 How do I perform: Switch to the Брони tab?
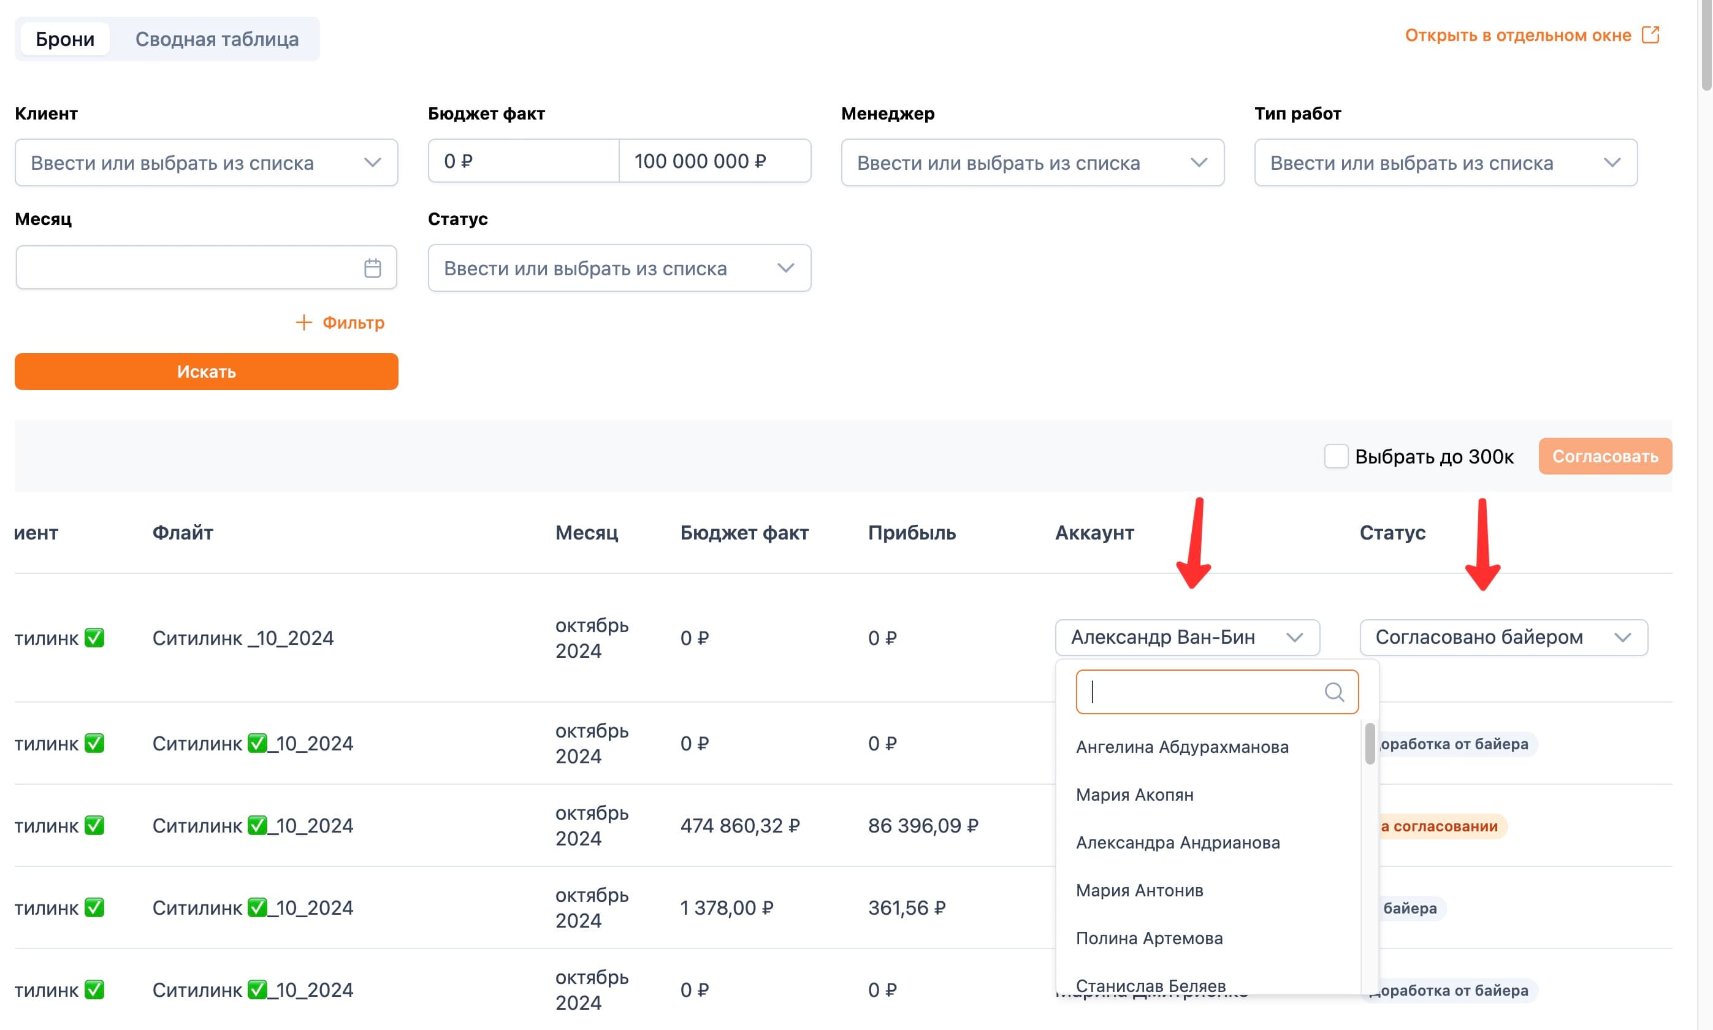pyautogui.click(x=64, y=39)
